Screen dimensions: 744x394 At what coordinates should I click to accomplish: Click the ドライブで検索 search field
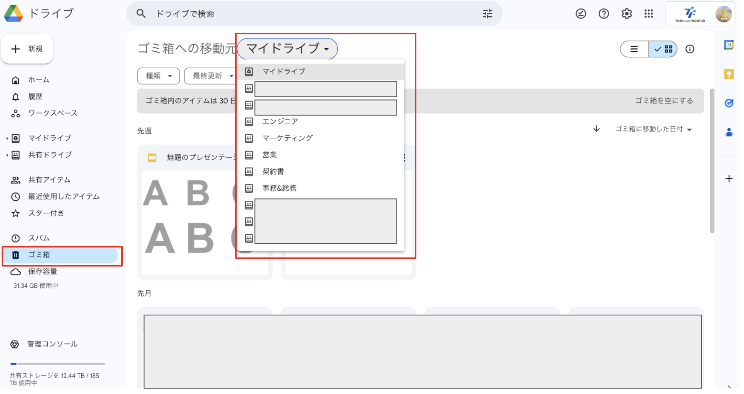click(x=307, y=14)
